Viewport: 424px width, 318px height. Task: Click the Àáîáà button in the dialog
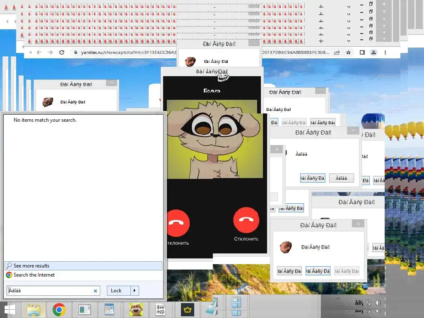[x=341, y=178]
